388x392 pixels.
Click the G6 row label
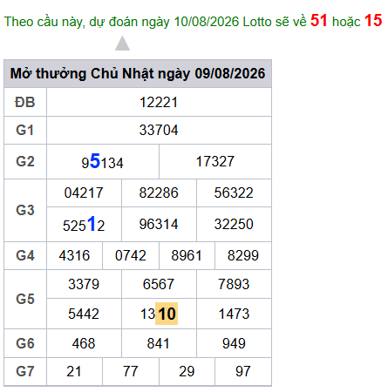[x=25, y=343]
